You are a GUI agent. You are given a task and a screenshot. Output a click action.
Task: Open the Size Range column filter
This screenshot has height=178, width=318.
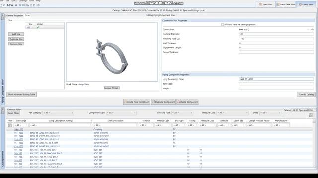pos(21,125)
